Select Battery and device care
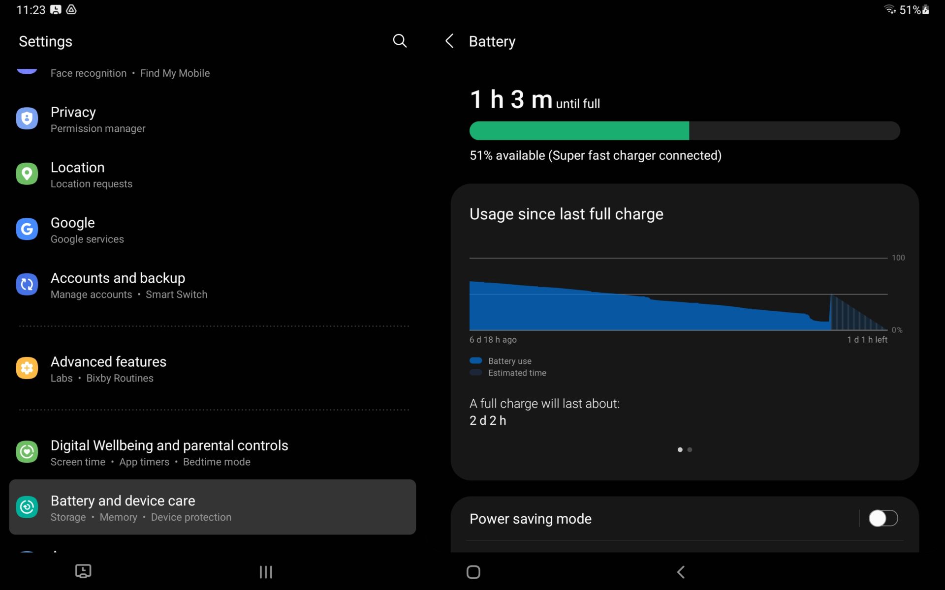Screen dimensions: 945x590 tap(213, 507)
